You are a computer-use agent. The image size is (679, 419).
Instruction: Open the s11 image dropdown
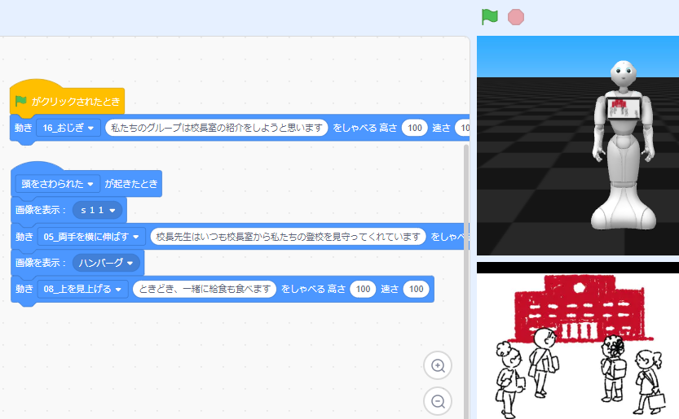[98, 210]
